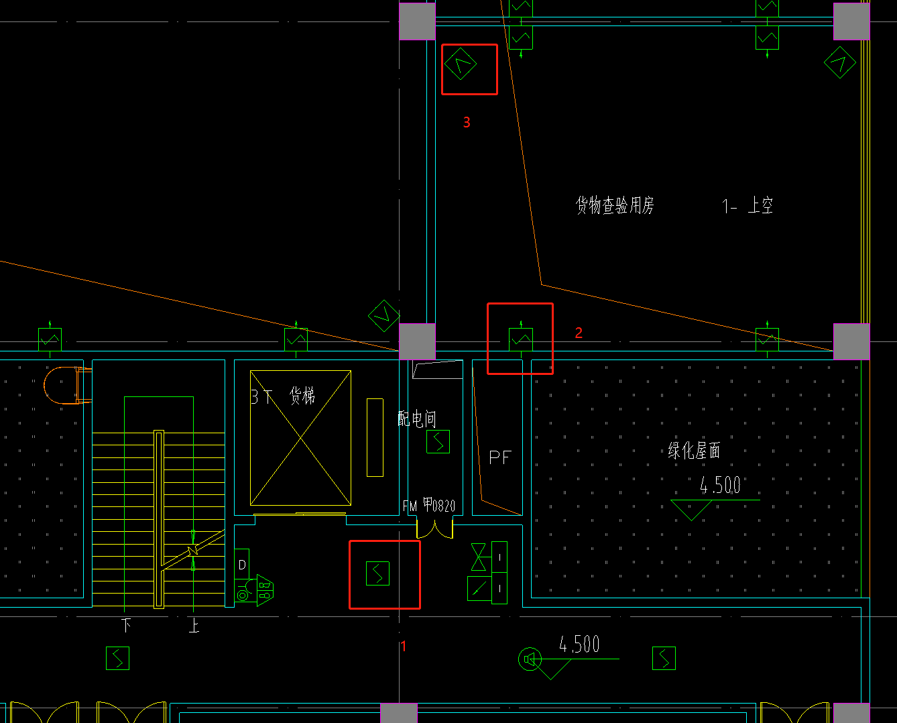Screen dimensions: 897x723
Task: Select the yellow double door FM甲0820 swing
Action: (x=434, y=527)
